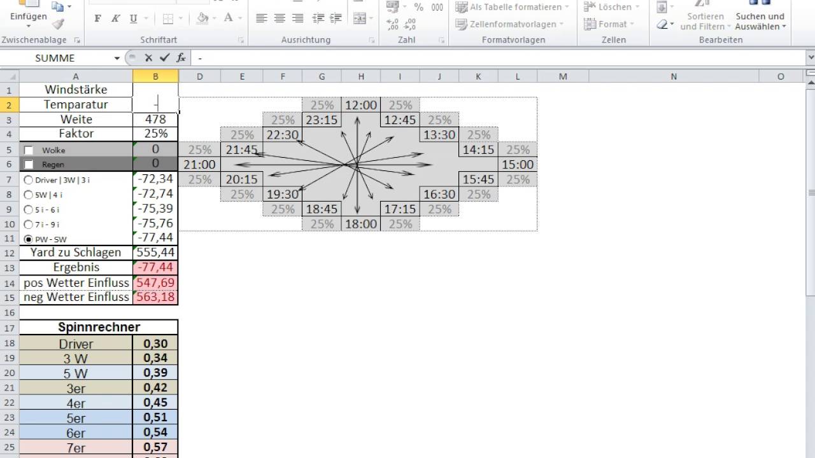Select column header N
The height and width of the screenshot is (458, 815).
coord(674,76)
